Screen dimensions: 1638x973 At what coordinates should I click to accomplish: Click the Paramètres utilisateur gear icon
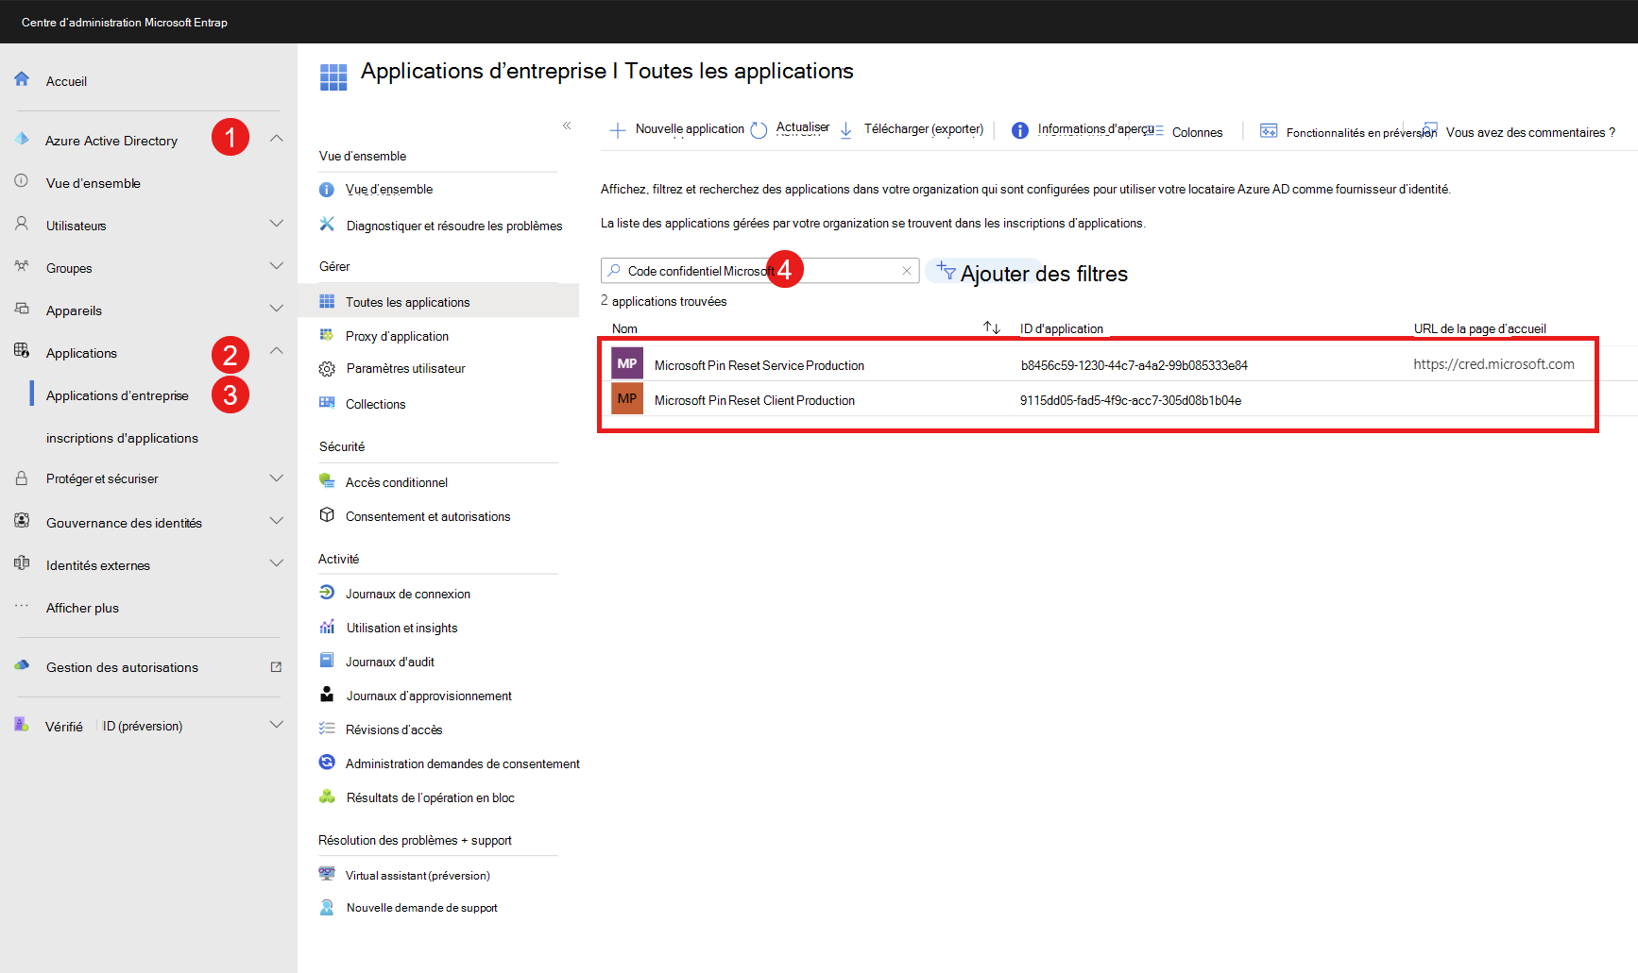pyautogui.click(x=327, y=368)
